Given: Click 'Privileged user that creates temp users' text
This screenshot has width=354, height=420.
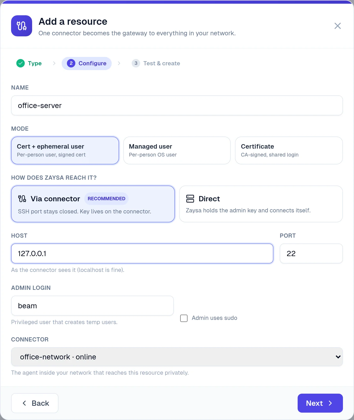Looking at the screenshot, I should point(64,322).
